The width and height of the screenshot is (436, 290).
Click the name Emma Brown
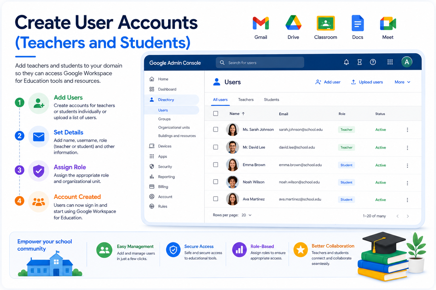tap(254, 165)
